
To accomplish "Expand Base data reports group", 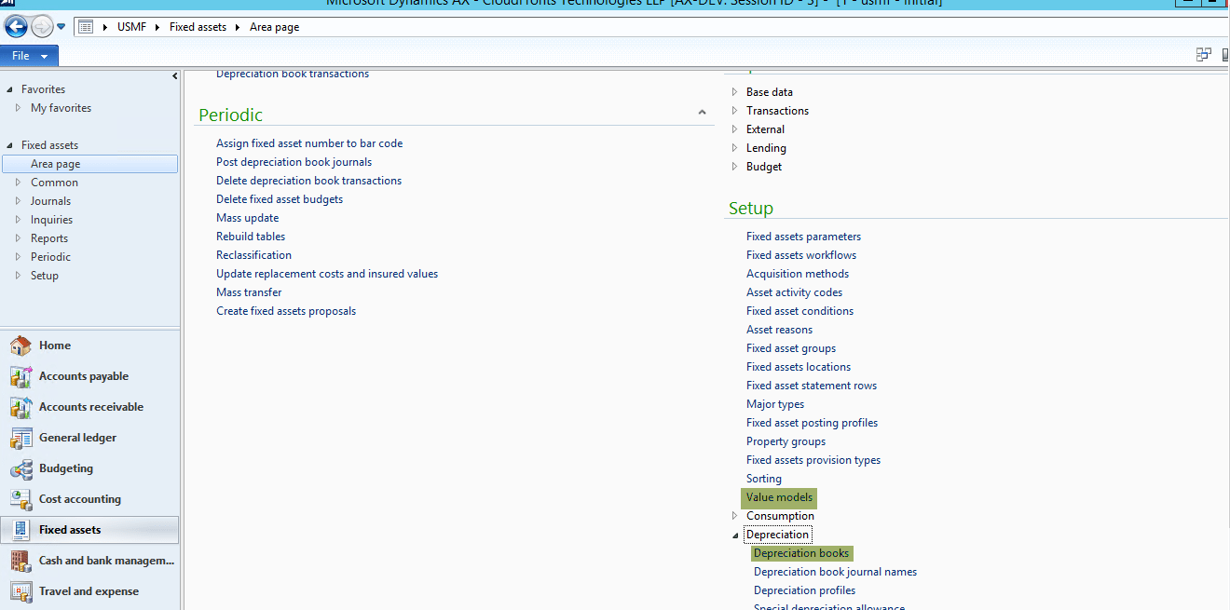I will pos(734,92).
